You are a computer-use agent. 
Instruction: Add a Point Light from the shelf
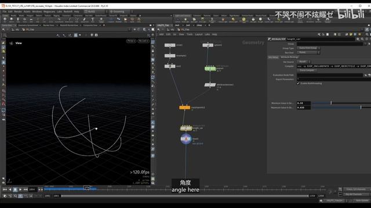tap(185, 20)
